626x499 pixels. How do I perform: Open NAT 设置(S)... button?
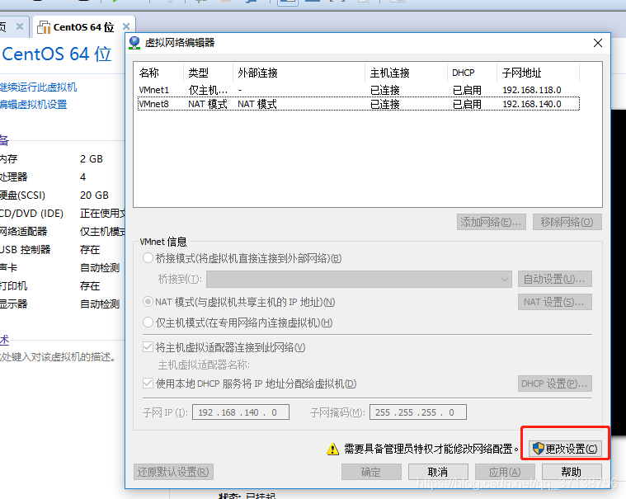[x=554, y=302]
